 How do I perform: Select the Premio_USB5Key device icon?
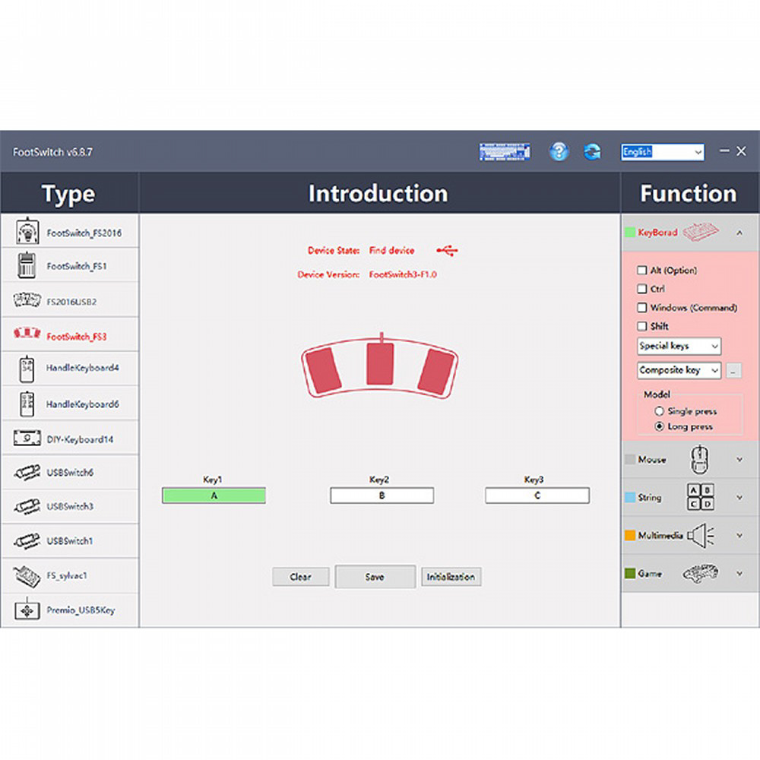(x=27, y=610)
